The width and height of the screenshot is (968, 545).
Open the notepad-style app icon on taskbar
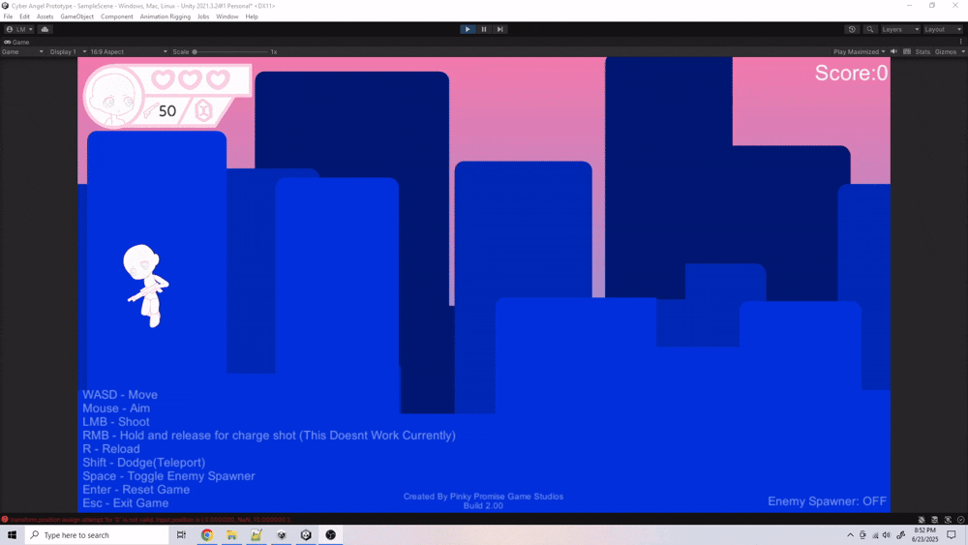pyautogui.click(x=257, y=535)
